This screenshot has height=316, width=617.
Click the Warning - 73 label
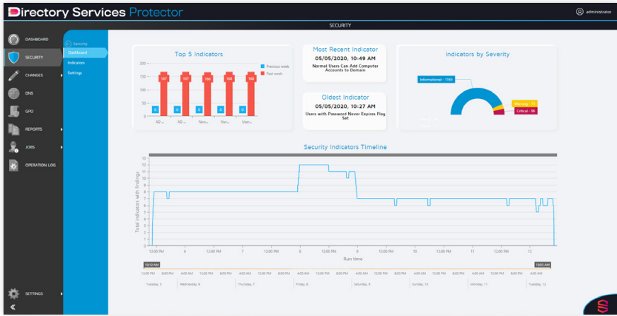524,104
